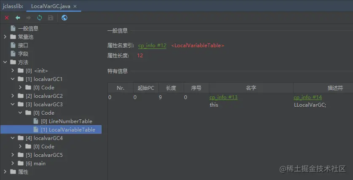Image resolution: width=353 pixels, height=180 pixels.
Task: Click the folder icon beside [3] localvarGC3
Action: point(21,105)
